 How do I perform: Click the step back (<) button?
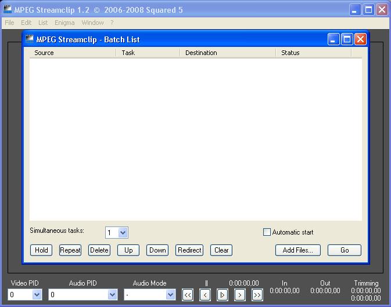point(205,295)
